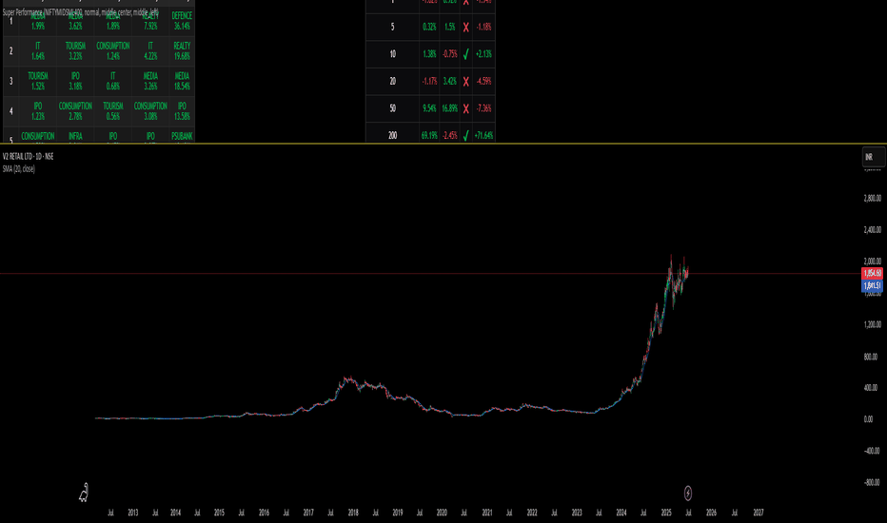Click the 16.89% value in row 50
This screenshot has width=887, height=523.
450,108
